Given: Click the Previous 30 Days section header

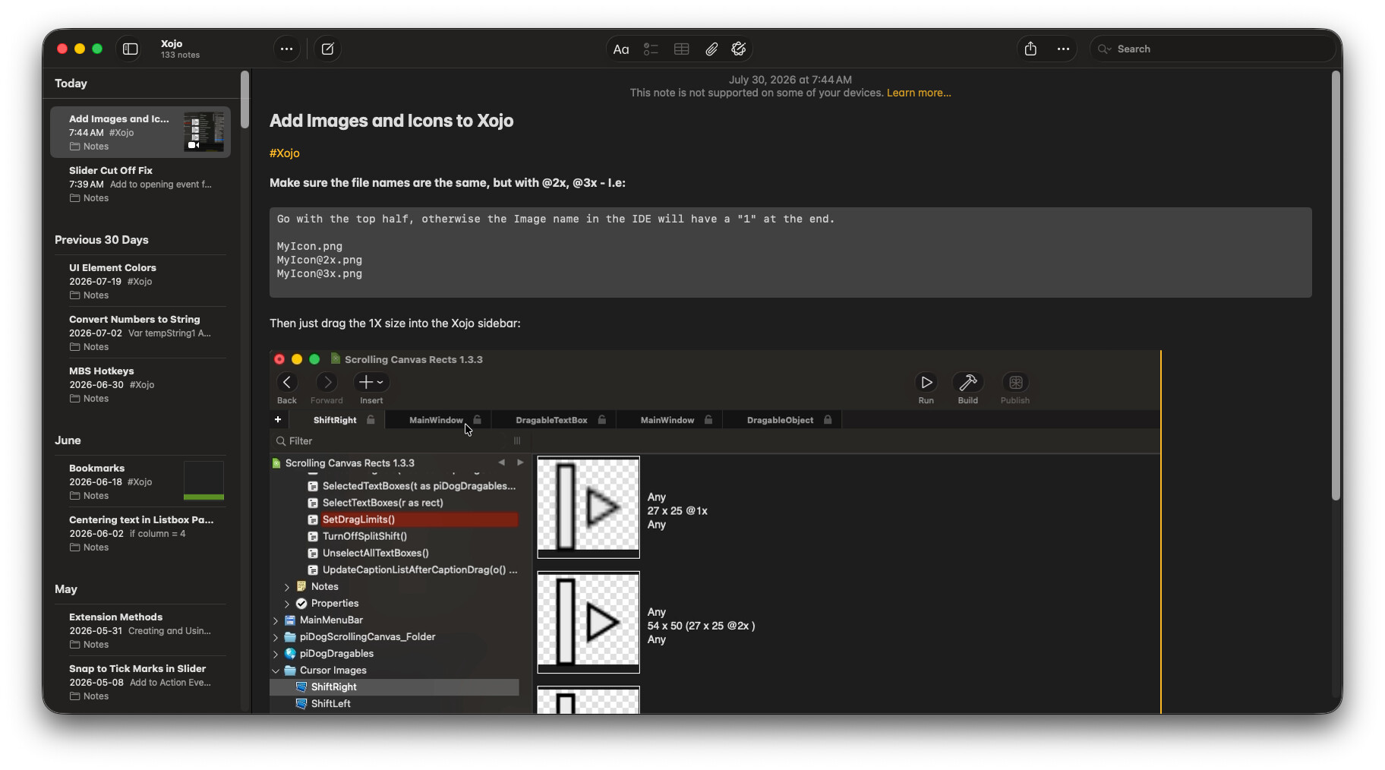Looking at the screenshot, I should coord(102,239).
